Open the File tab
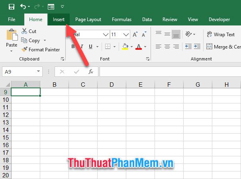Screen dimensions: 241x179 point(12,19)
